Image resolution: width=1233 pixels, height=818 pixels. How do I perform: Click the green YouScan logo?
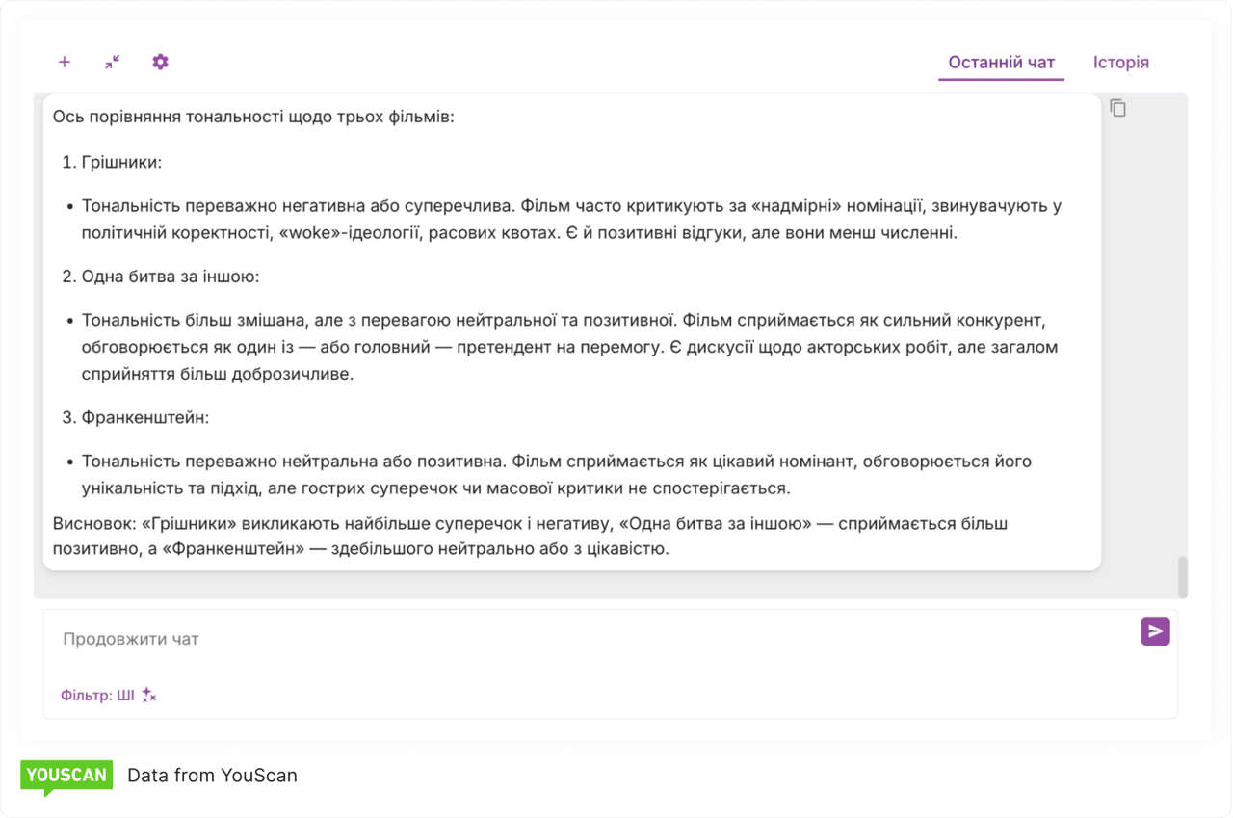pyautogui.click(x=66, y=775)
